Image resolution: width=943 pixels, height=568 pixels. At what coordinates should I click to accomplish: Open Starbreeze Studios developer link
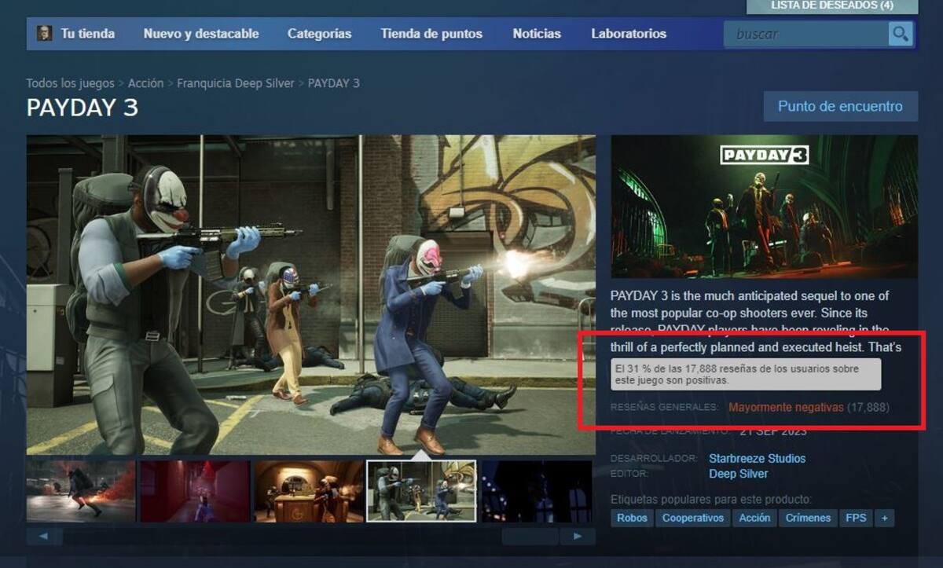point(757,458)
